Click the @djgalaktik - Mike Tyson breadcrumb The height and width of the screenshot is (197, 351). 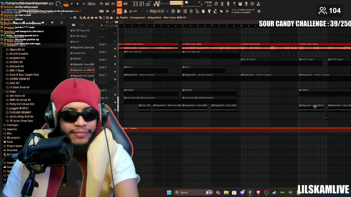coord(167,18)
